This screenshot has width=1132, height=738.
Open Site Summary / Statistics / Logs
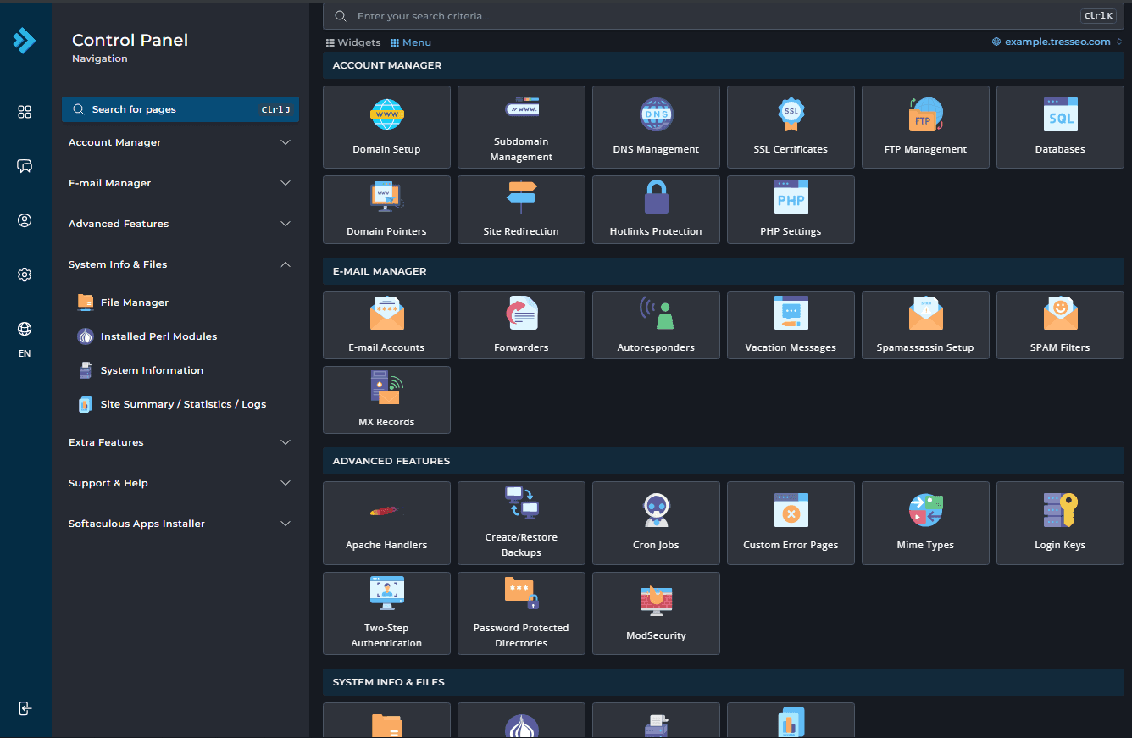click(x=182, y=404)
